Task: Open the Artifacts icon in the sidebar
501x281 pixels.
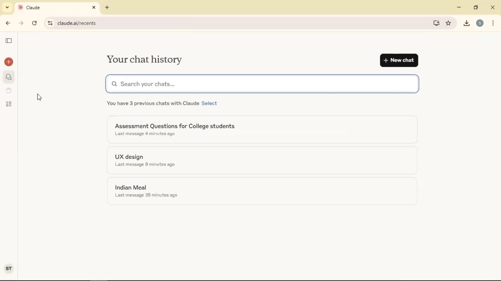Action: coord(9,104)
